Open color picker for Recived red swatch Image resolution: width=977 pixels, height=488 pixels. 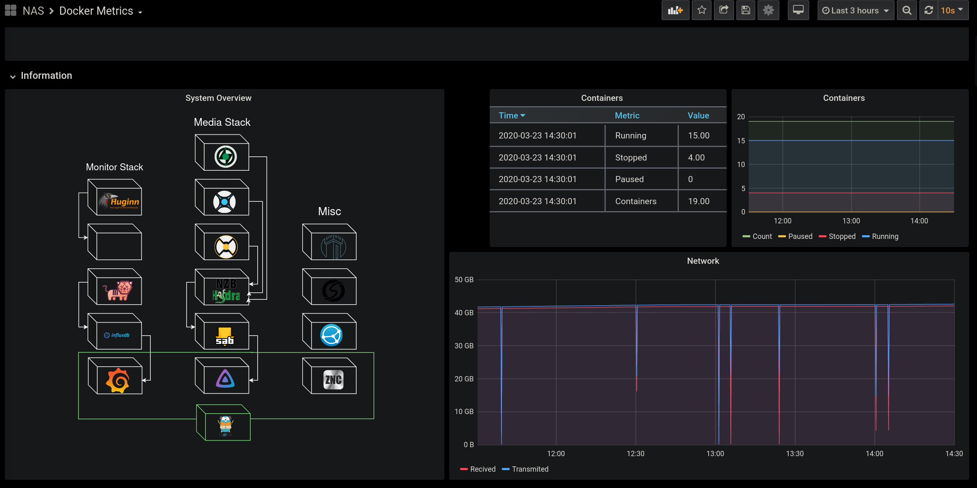tap(464, 469)
